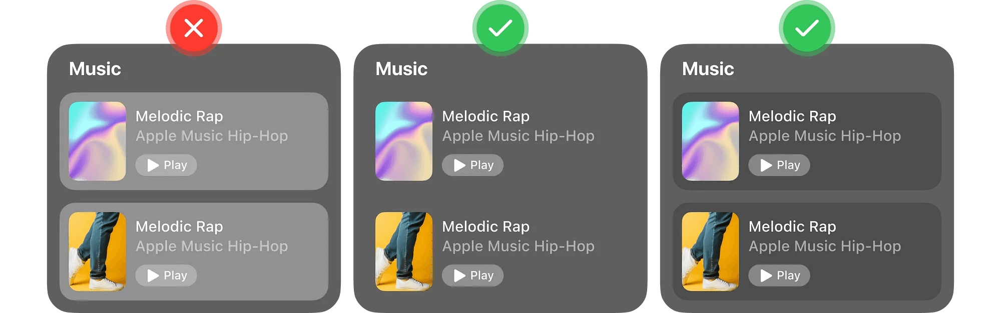Play the bottom track in right panel
Viewport: 1001px width, 313px height.
(x=779, y=275)
